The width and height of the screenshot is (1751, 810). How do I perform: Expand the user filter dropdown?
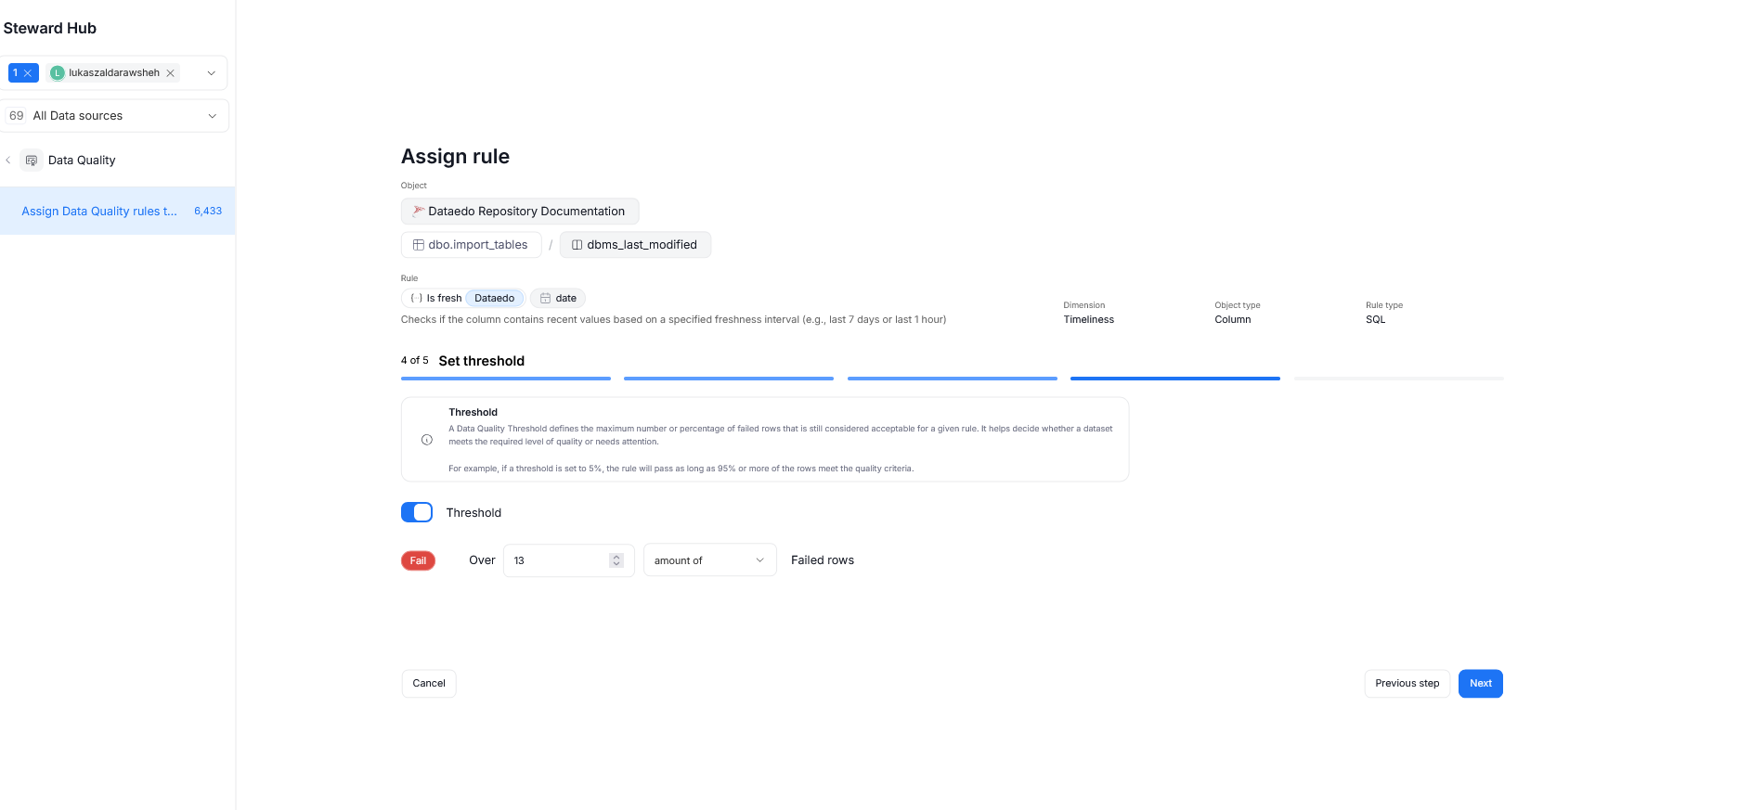point(212,73)
